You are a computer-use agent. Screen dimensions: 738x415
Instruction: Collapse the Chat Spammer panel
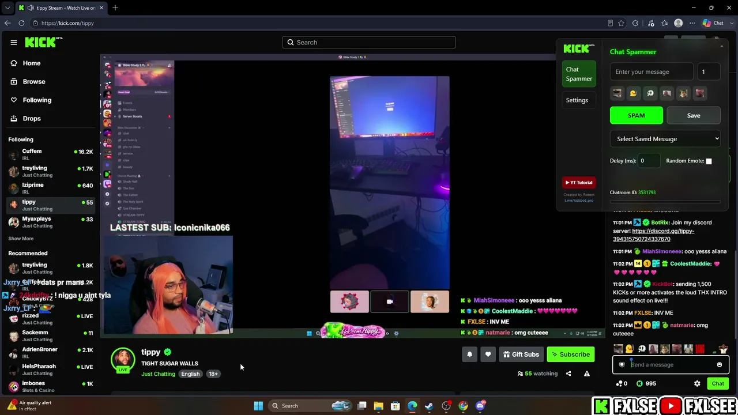[721, 46]
